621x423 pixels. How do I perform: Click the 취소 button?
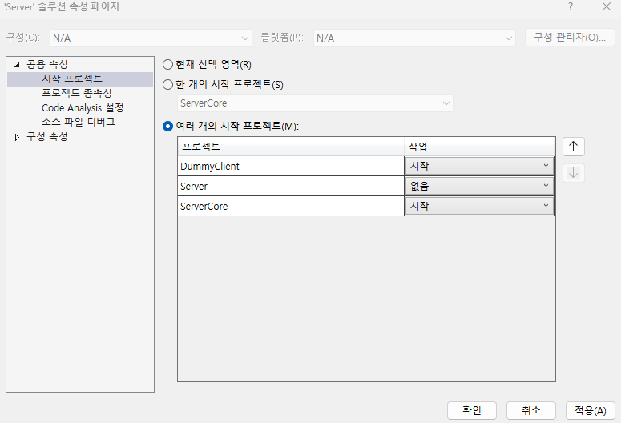pyautogui.click(x=531, y=410)
